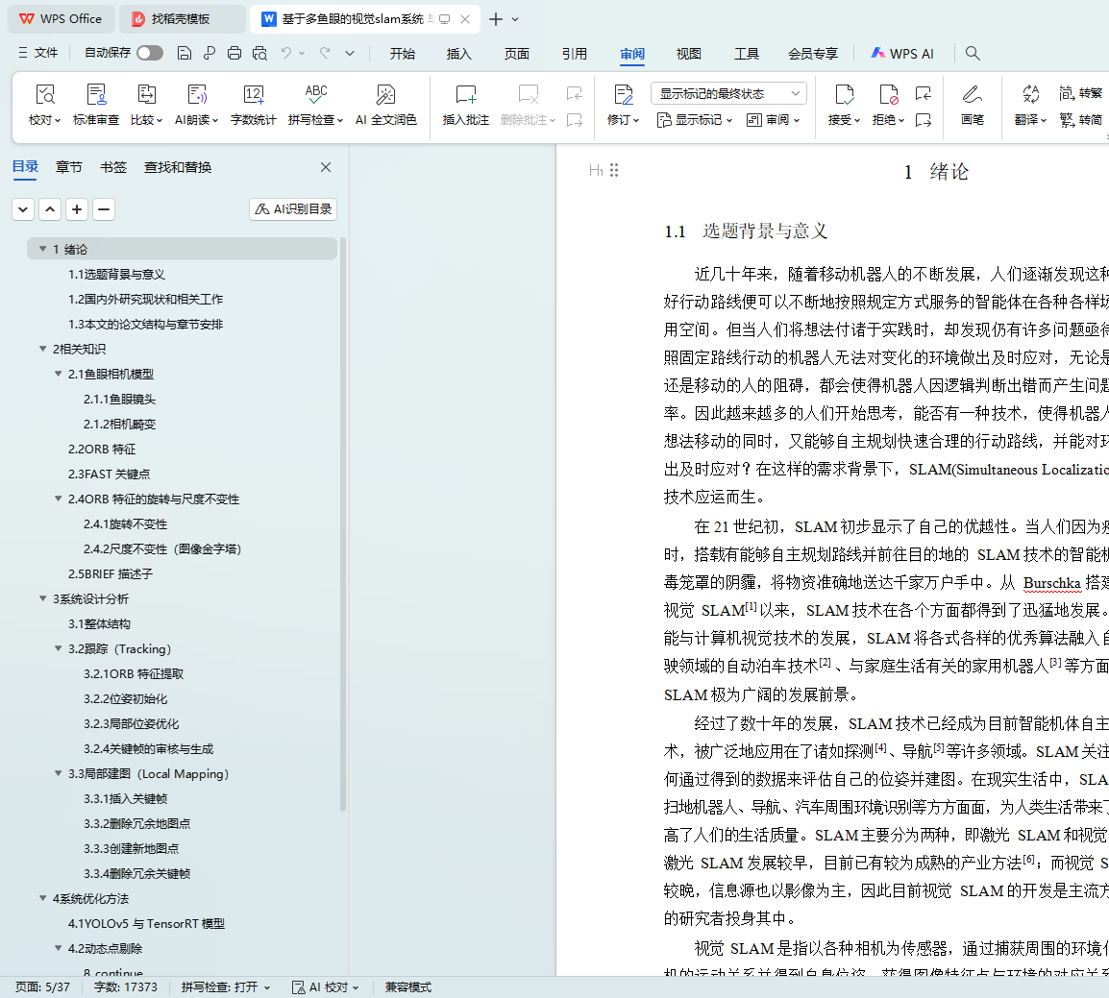Image resolution: width=1109 pixels, height=998 pixels.
Task: Click the AI识别目录 button
Action: [x=293, y=209]
